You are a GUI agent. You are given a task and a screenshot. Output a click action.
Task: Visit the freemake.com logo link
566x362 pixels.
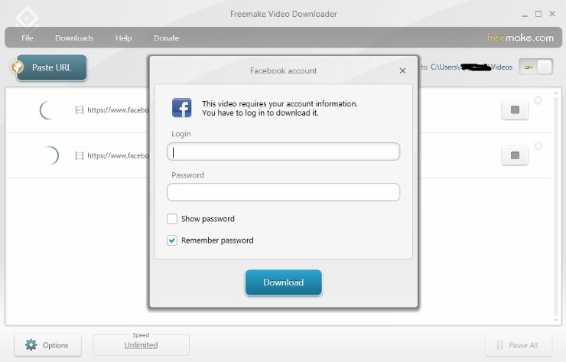click(520, 38)
